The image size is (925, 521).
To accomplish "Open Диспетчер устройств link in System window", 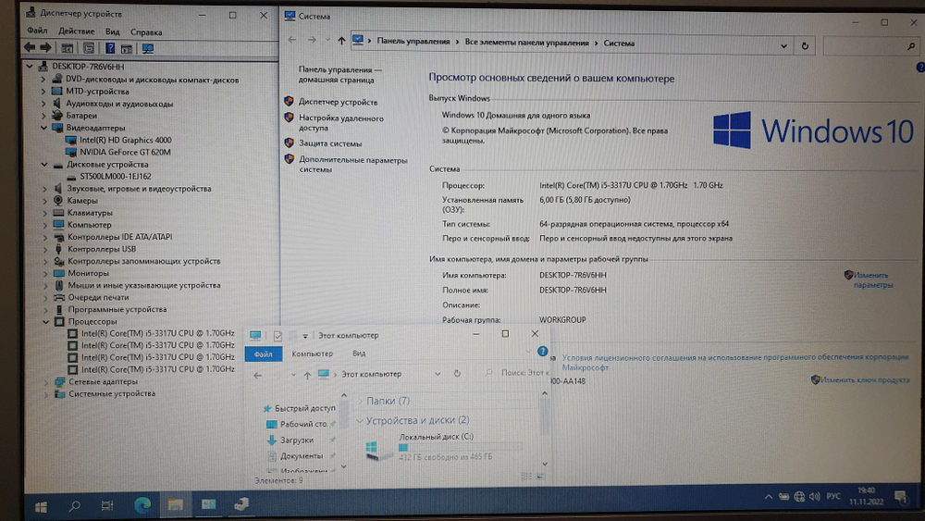I will (x=338, y=102).
